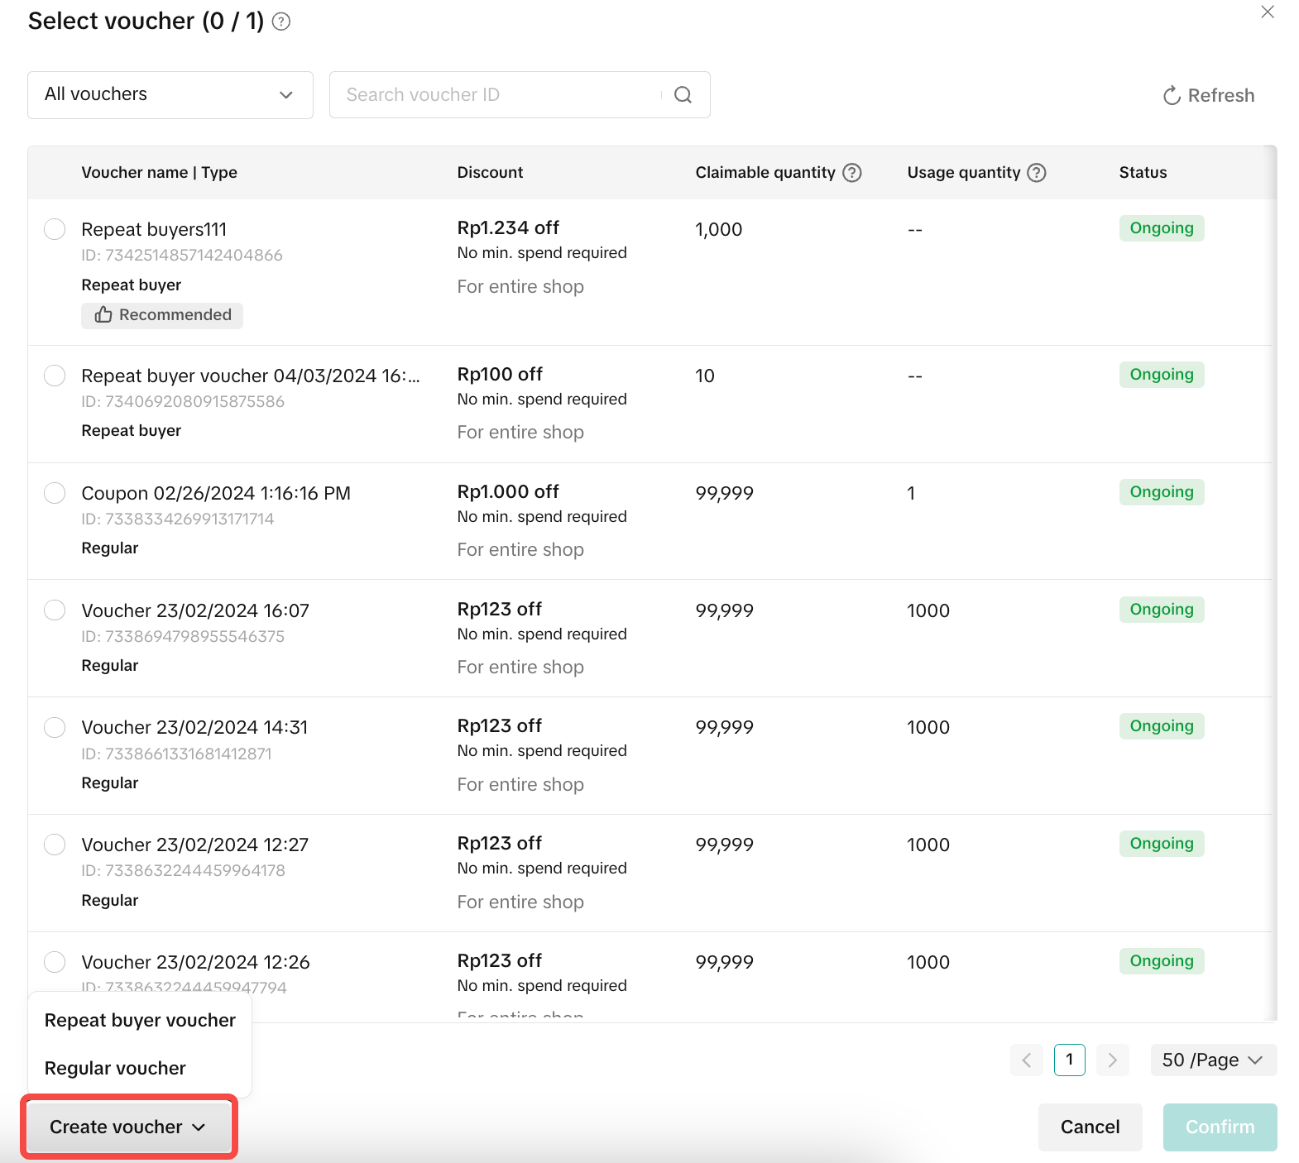Viewport: 1299px width, 1163px height.
Task: Go to the previous page arrow
Action: 1026,1060
